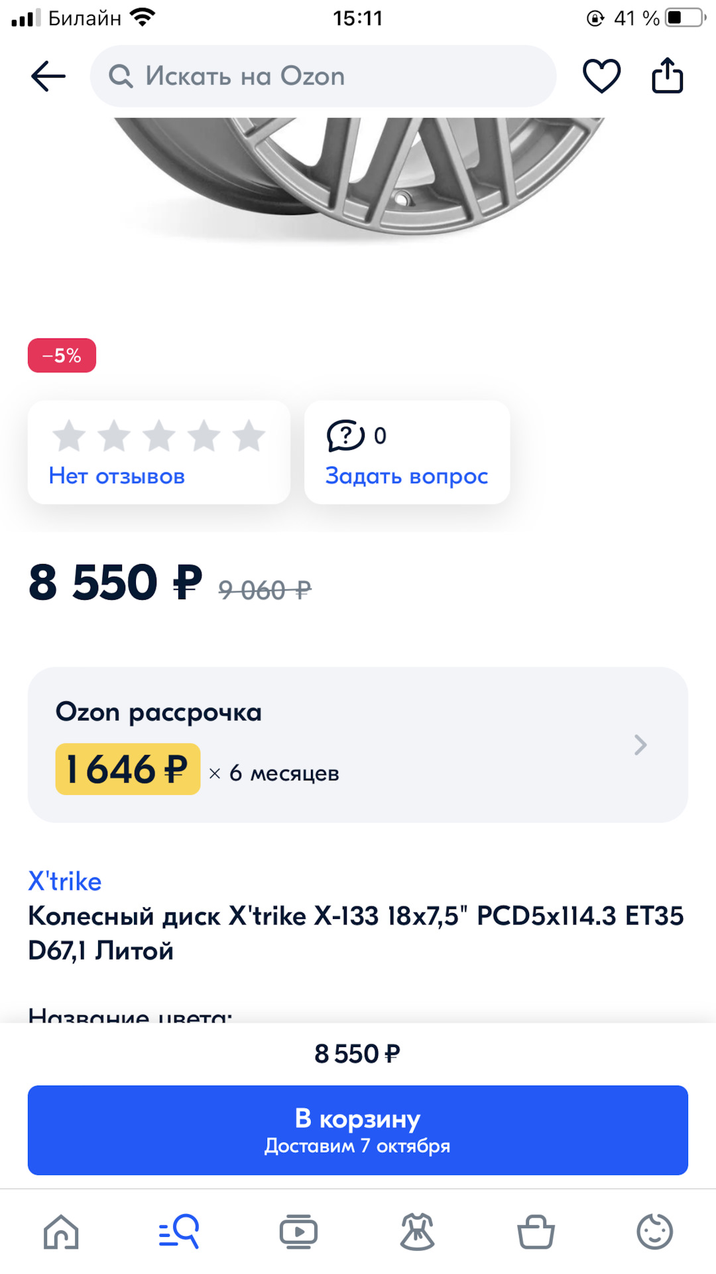
Task: Tap 'В корзину' to add to cart
Action: pyautogui.click(x=357, y=1130)
